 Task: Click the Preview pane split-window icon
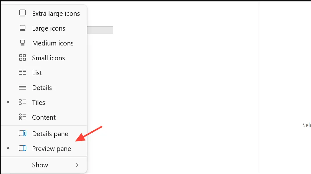pyautogui.click(x=23, y=148)
